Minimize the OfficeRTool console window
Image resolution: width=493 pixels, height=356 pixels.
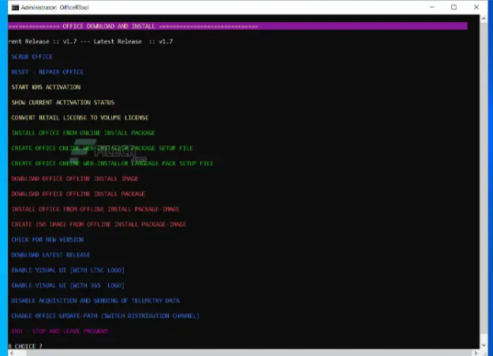[432, 7]
